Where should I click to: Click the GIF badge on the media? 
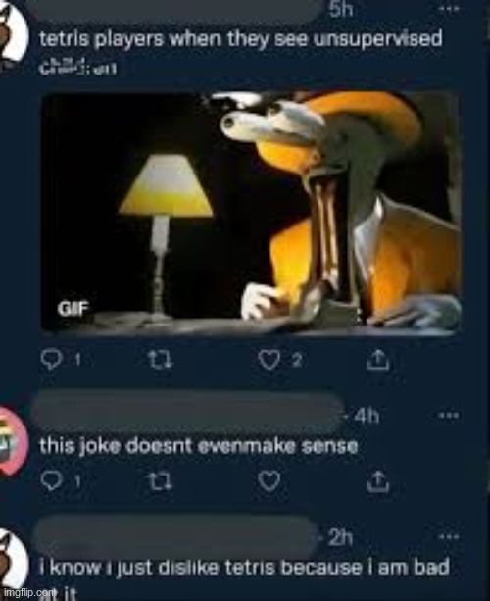pos(73,308)
